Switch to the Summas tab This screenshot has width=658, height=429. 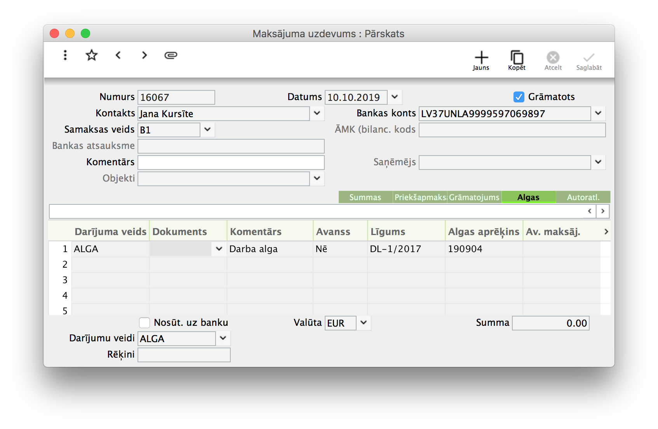(x=365, y=197)
